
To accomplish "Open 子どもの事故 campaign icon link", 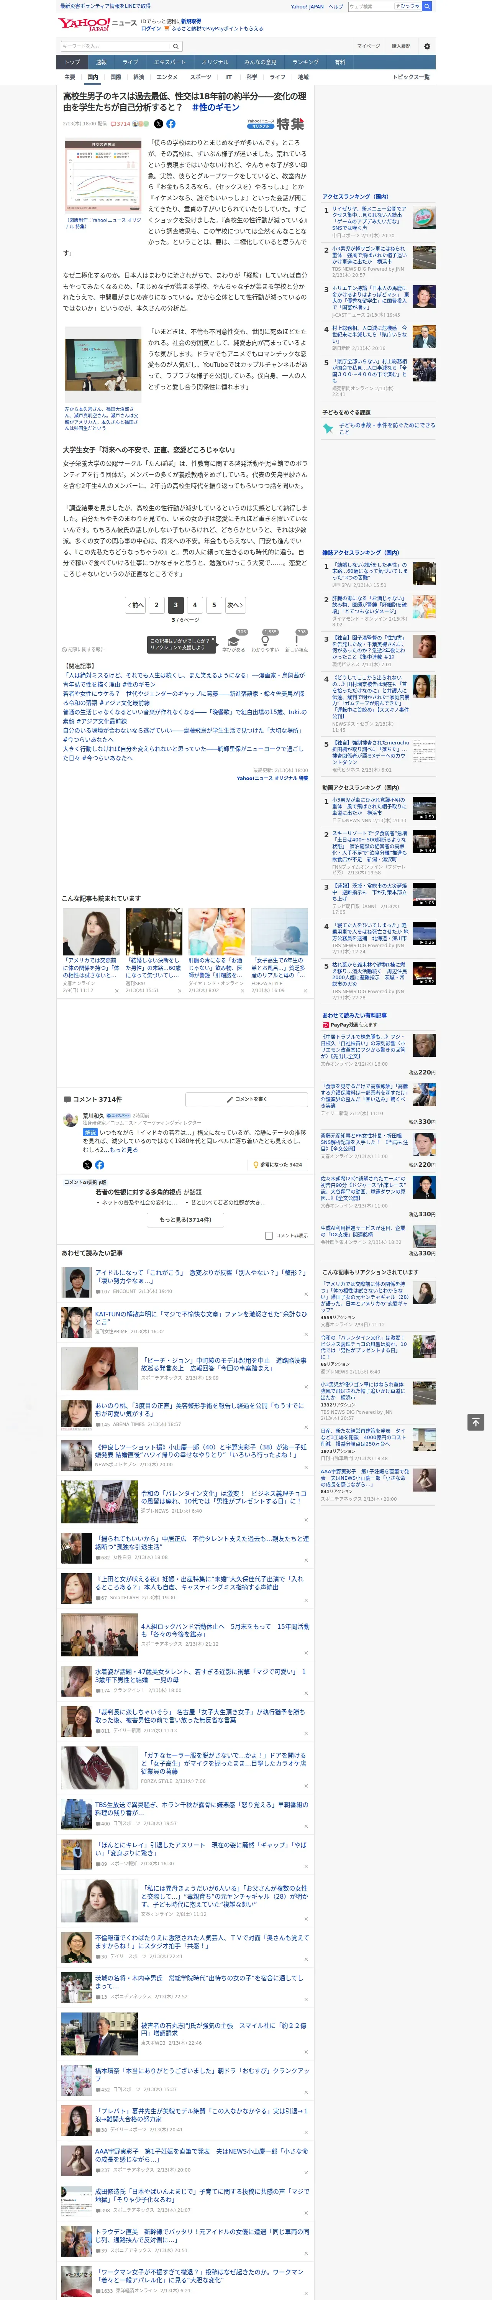I will tap(328, 429).
